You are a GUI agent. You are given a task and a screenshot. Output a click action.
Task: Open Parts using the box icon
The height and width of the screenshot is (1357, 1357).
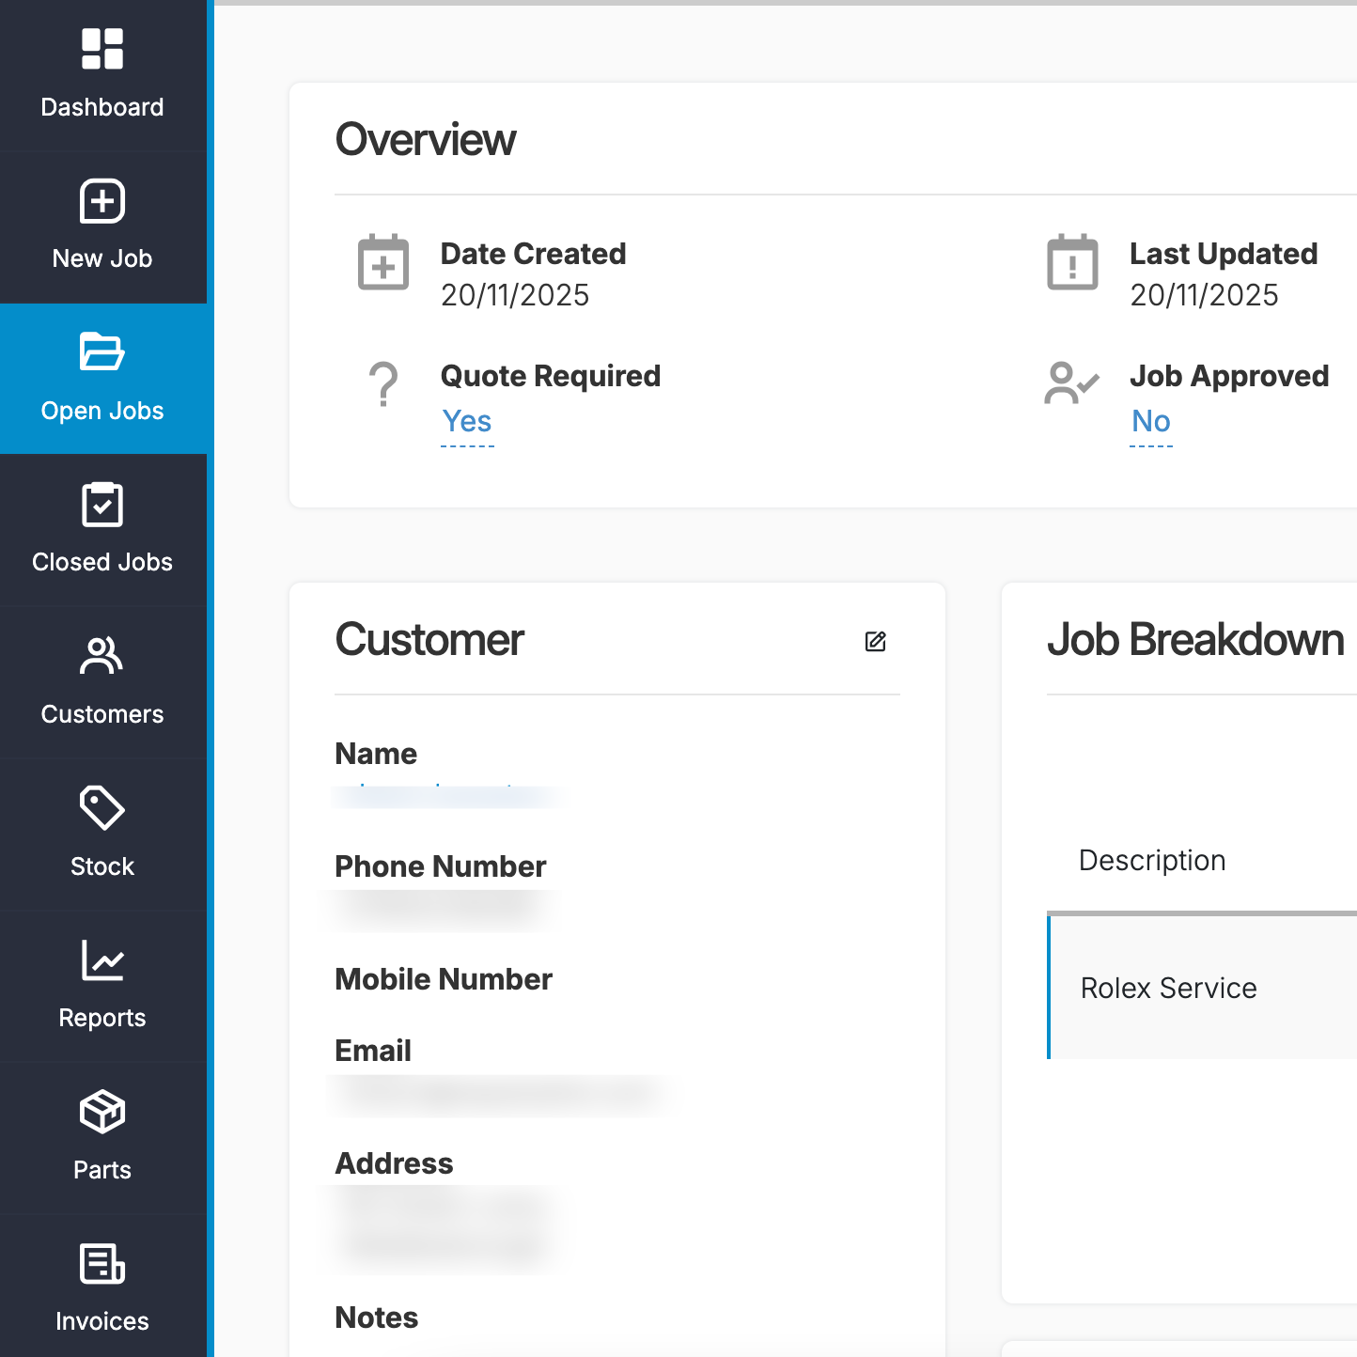(102, 1113)
